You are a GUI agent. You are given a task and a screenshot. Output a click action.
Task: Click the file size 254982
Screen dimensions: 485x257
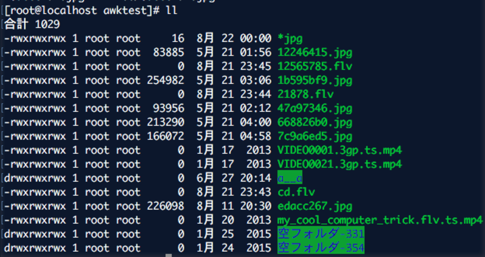pyautogui.click(x=166, y=80)
